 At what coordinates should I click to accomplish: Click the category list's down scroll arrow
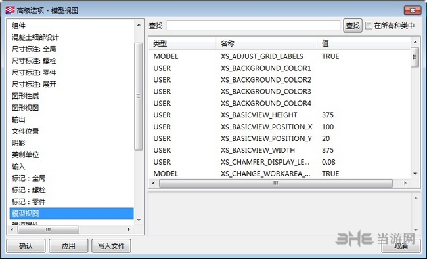click(139, 220)
